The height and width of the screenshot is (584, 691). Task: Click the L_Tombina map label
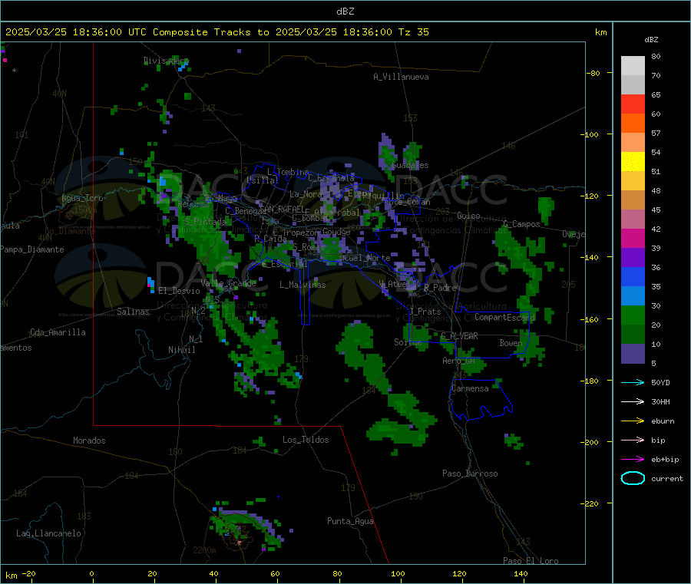[x=289, y=172]
